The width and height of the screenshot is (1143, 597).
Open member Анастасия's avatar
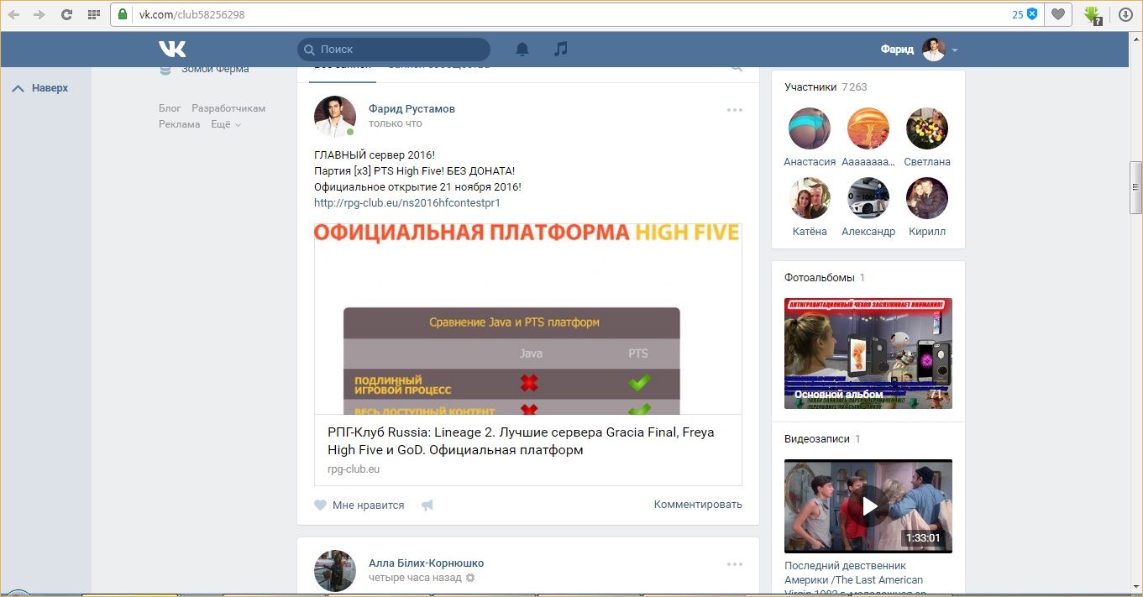tap(810, 128)
